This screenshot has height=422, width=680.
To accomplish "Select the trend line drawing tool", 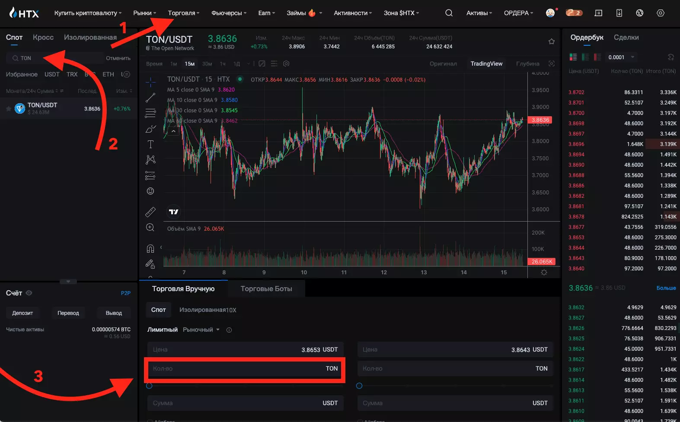I will (150, 98).
